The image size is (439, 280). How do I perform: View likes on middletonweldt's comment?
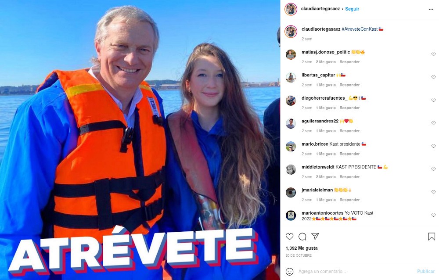pos(326,177)
